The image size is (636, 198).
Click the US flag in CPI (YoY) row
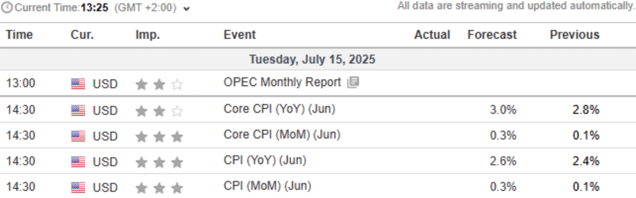tap(78, 162)
